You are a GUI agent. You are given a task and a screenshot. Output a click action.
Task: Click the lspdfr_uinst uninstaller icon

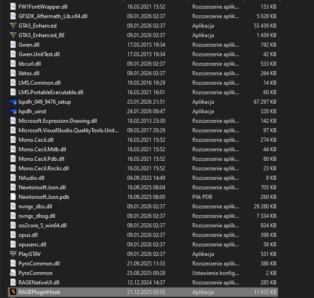coord(13,111)
